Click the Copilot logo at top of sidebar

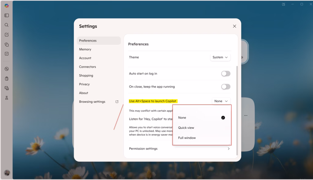[x=6, y=5]
